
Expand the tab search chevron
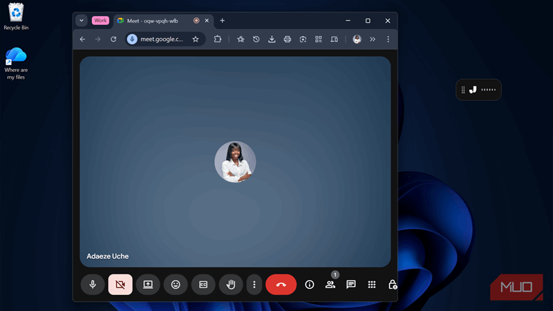pos(82,21)
